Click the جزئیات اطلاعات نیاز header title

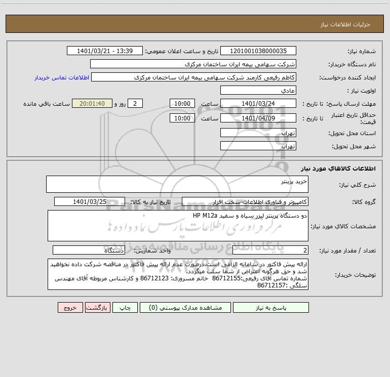tap(345, 24)
